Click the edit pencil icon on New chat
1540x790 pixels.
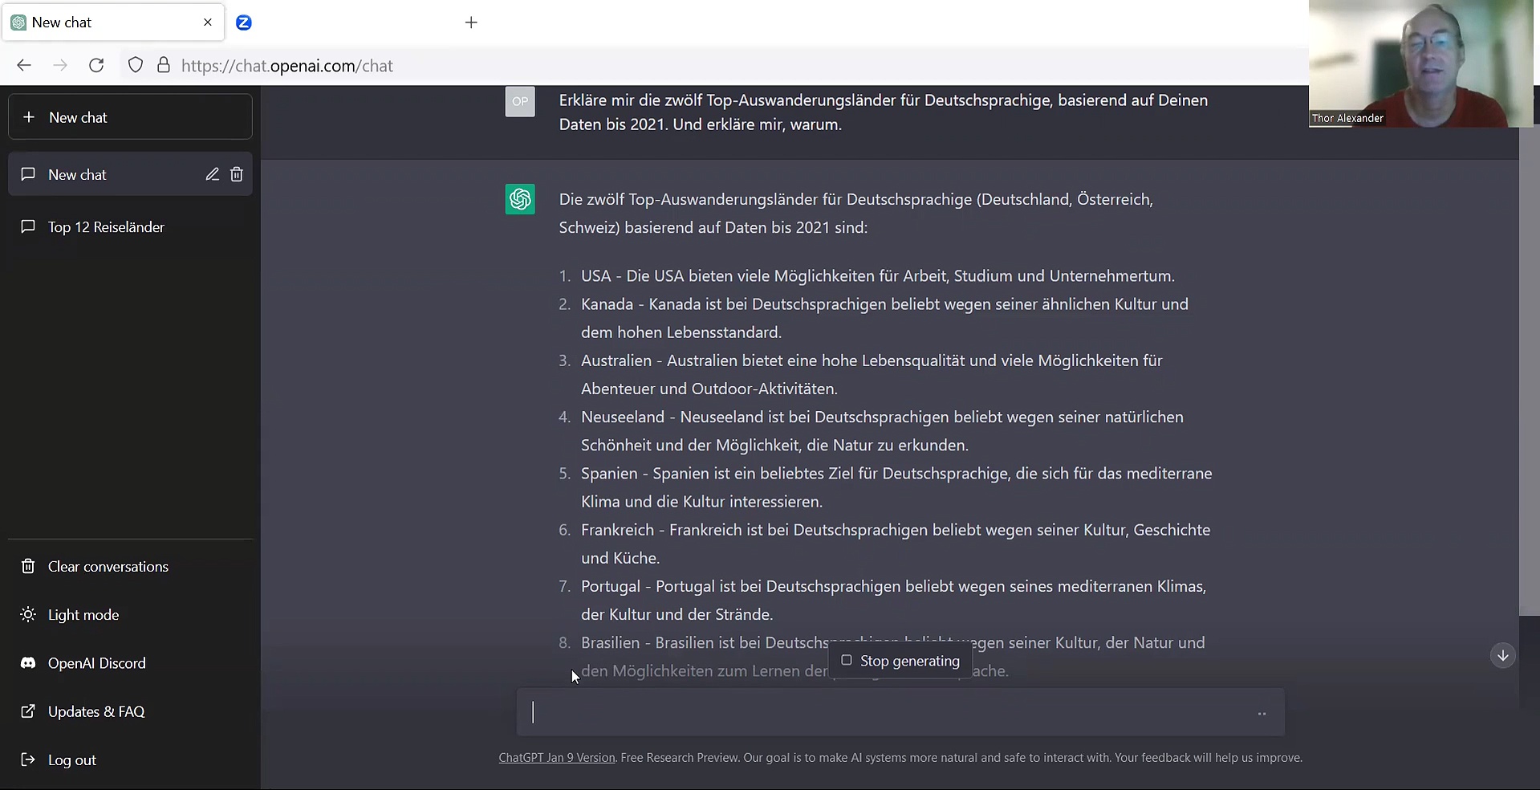[212, 174]
